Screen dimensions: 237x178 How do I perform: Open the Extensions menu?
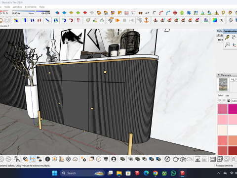(31, 7)
